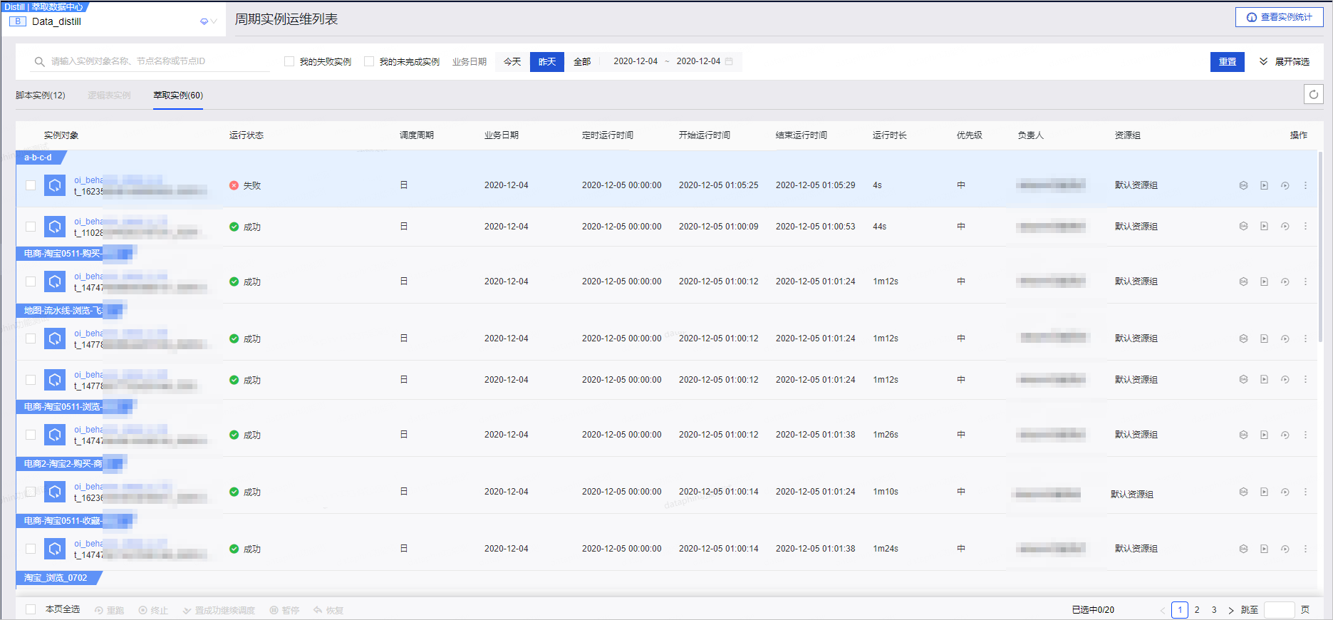Open the calendar icon in date range

729,61
